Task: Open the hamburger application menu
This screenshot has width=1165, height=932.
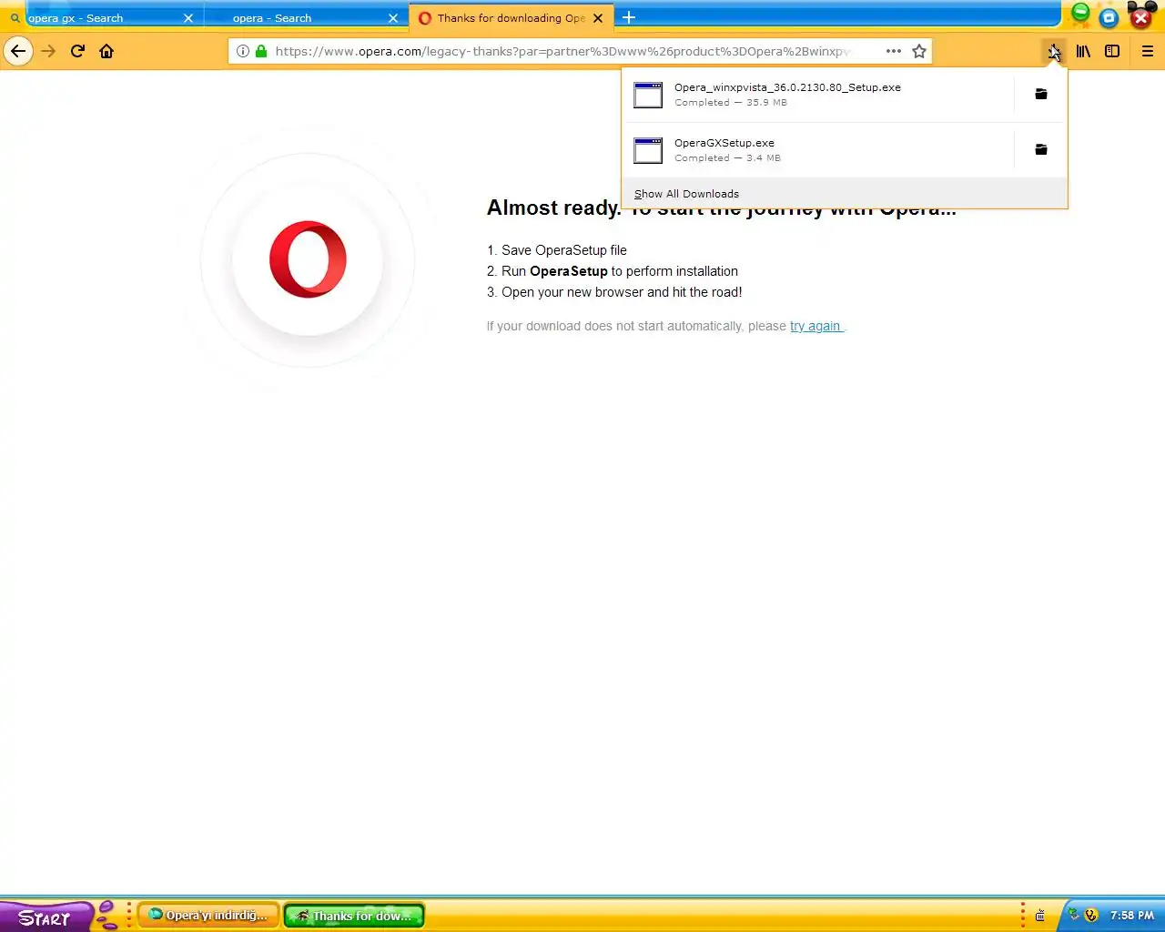Action: (1148, 51)
